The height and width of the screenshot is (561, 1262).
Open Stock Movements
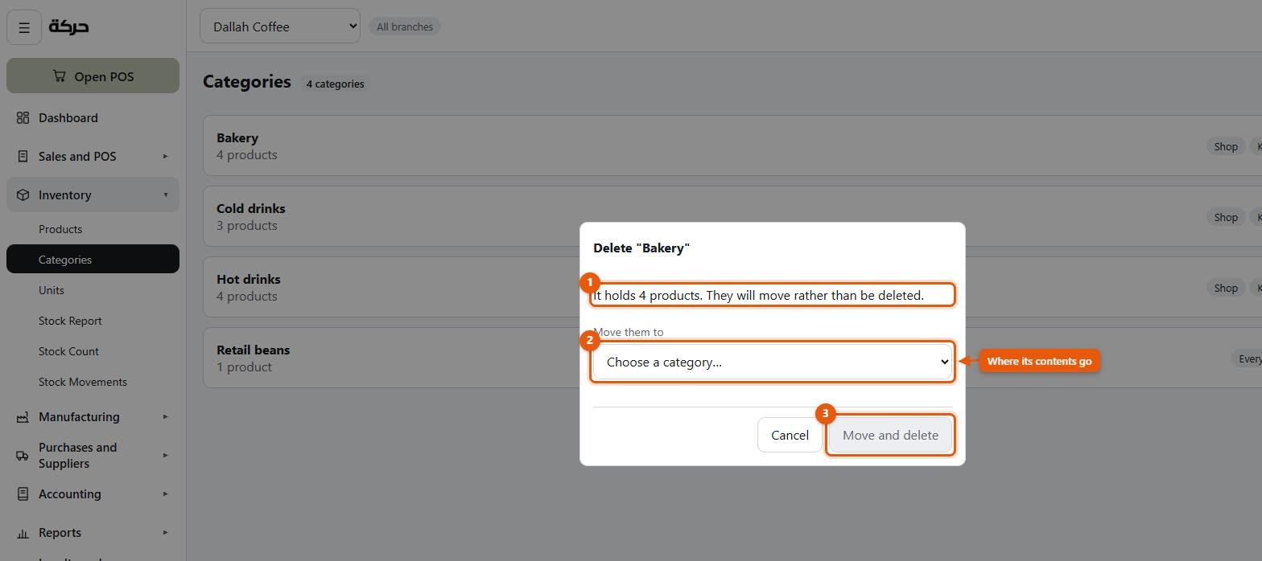click(93, 382)
